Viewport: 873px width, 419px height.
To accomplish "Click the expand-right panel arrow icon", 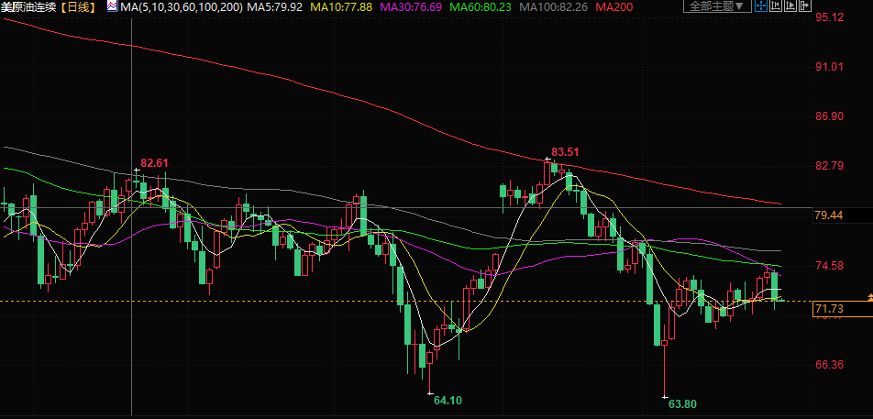I will tap(805, 6).
